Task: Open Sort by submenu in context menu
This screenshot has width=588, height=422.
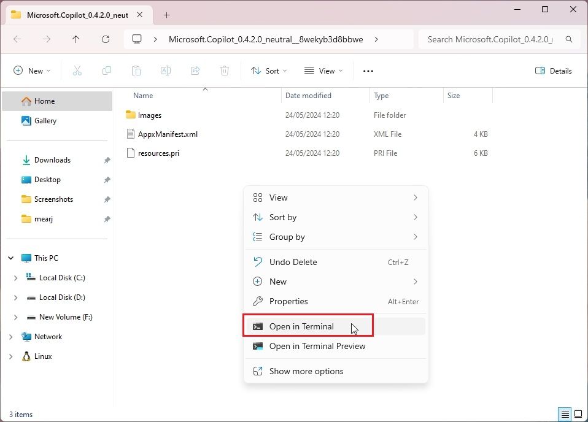Action: click(336, 217)
